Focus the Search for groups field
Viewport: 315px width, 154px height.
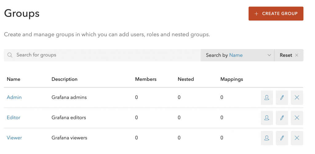pos(102,55)
